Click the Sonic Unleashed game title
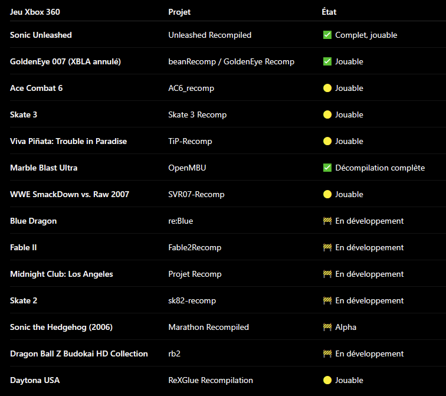446x396 pixels. click(x=41, y=35)
